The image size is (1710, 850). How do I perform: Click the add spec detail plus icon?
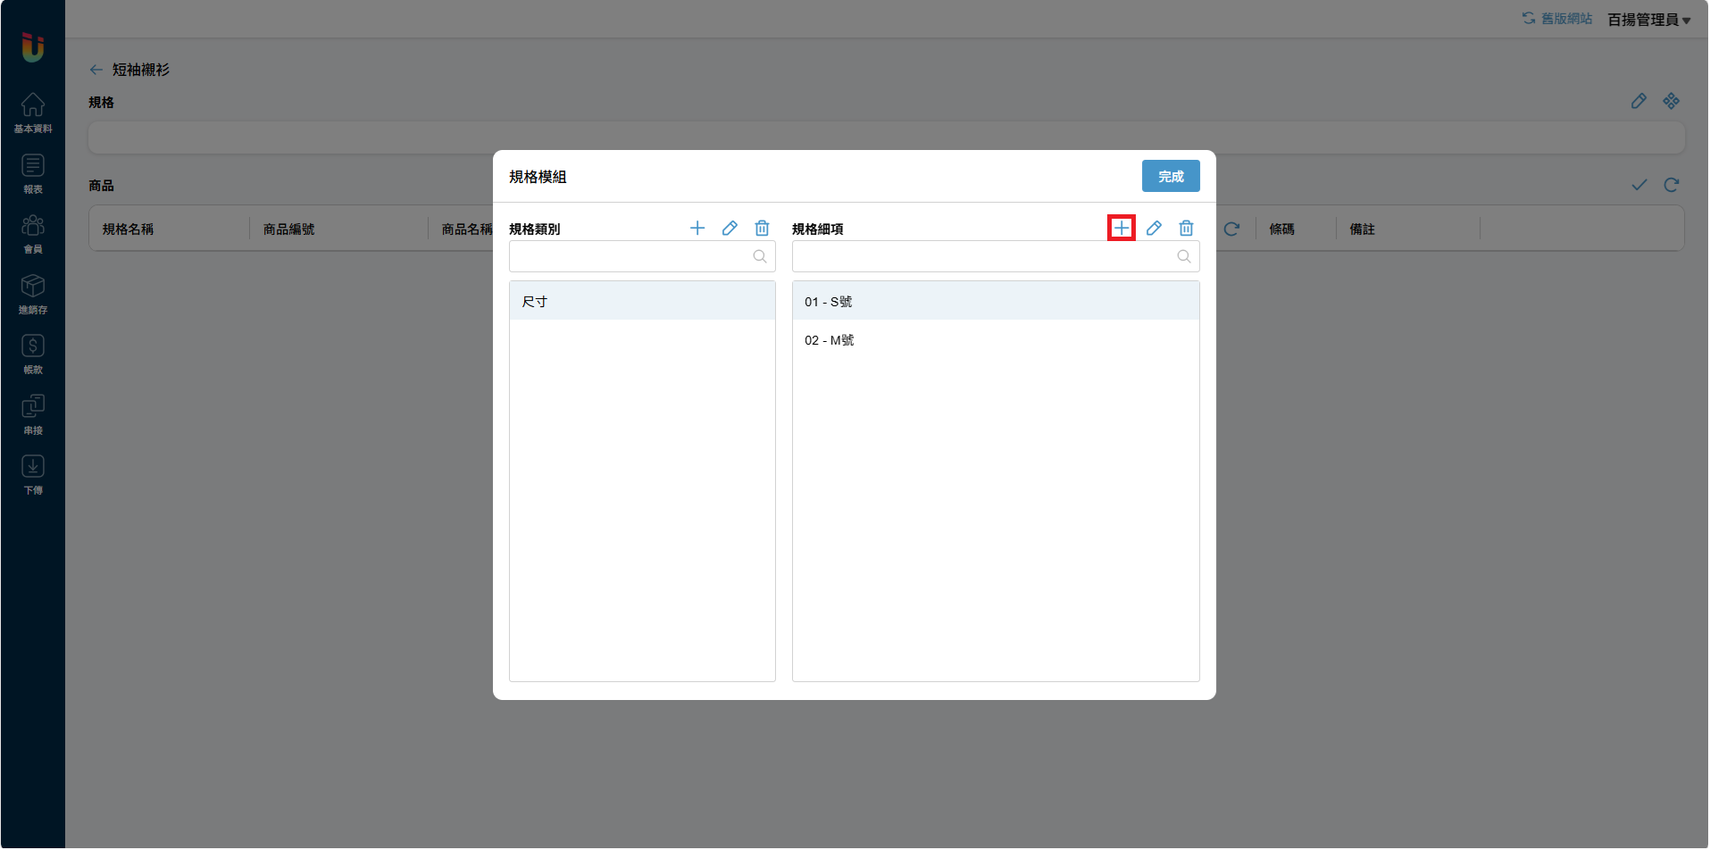1122,229
